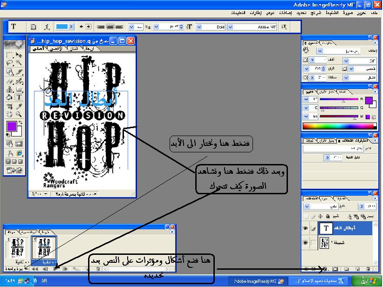This screenshot has width=383, height=287.
Task: Select the Eyedropper tool
Action: coord(19,106)
